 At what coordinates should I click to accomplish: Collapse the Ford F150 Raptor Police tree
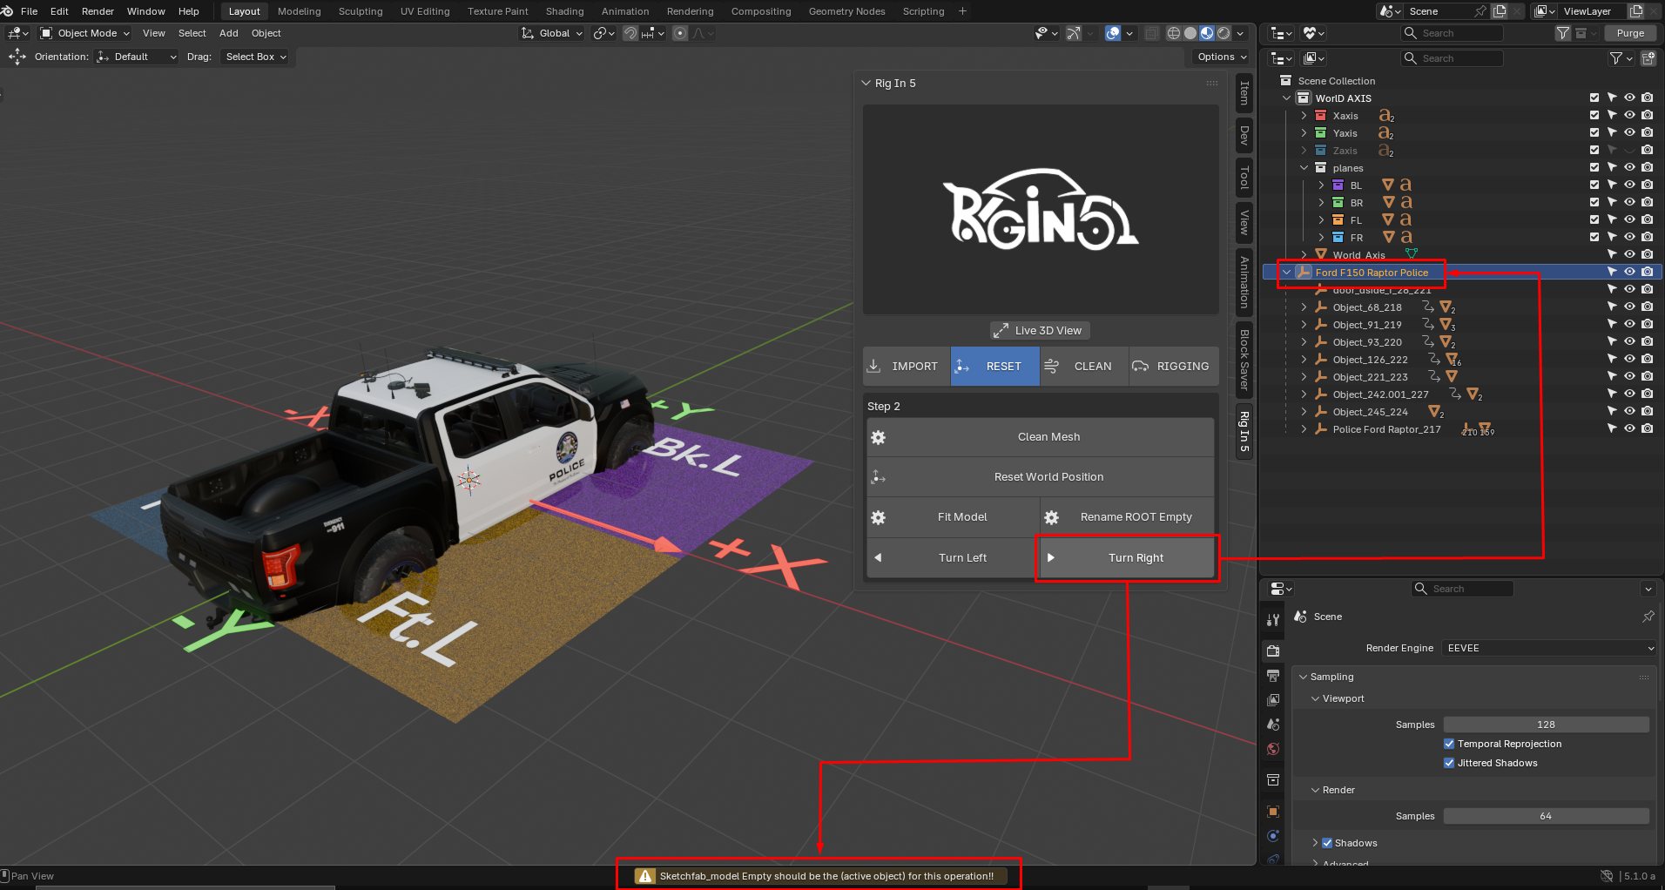(1287, 273)
